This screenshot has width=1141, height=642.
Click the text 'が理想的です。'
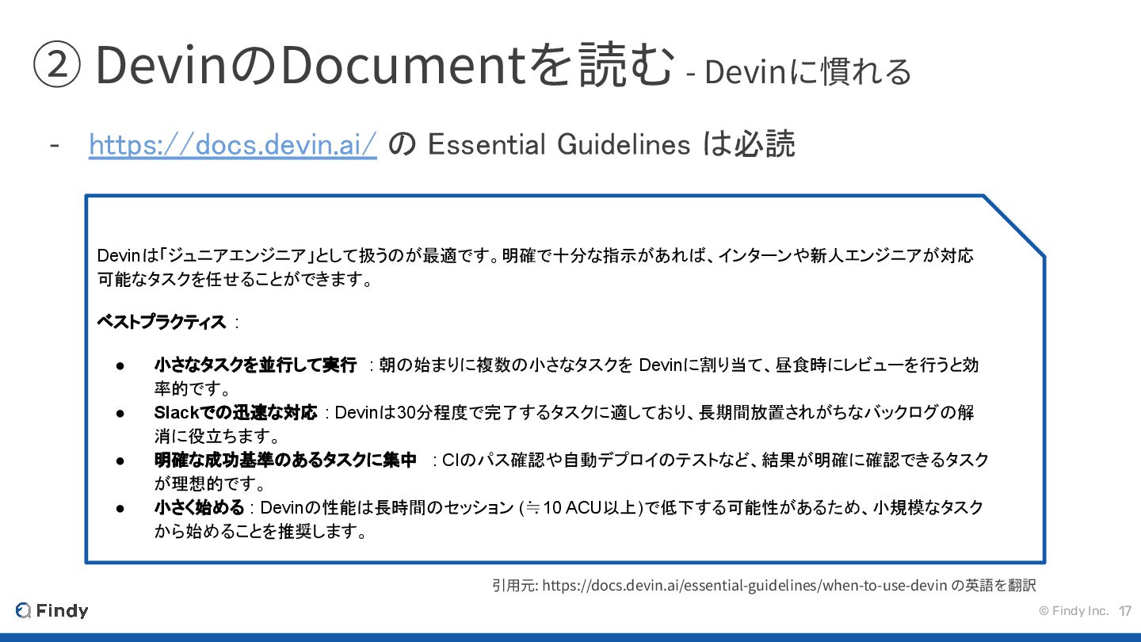pos(210,483)
